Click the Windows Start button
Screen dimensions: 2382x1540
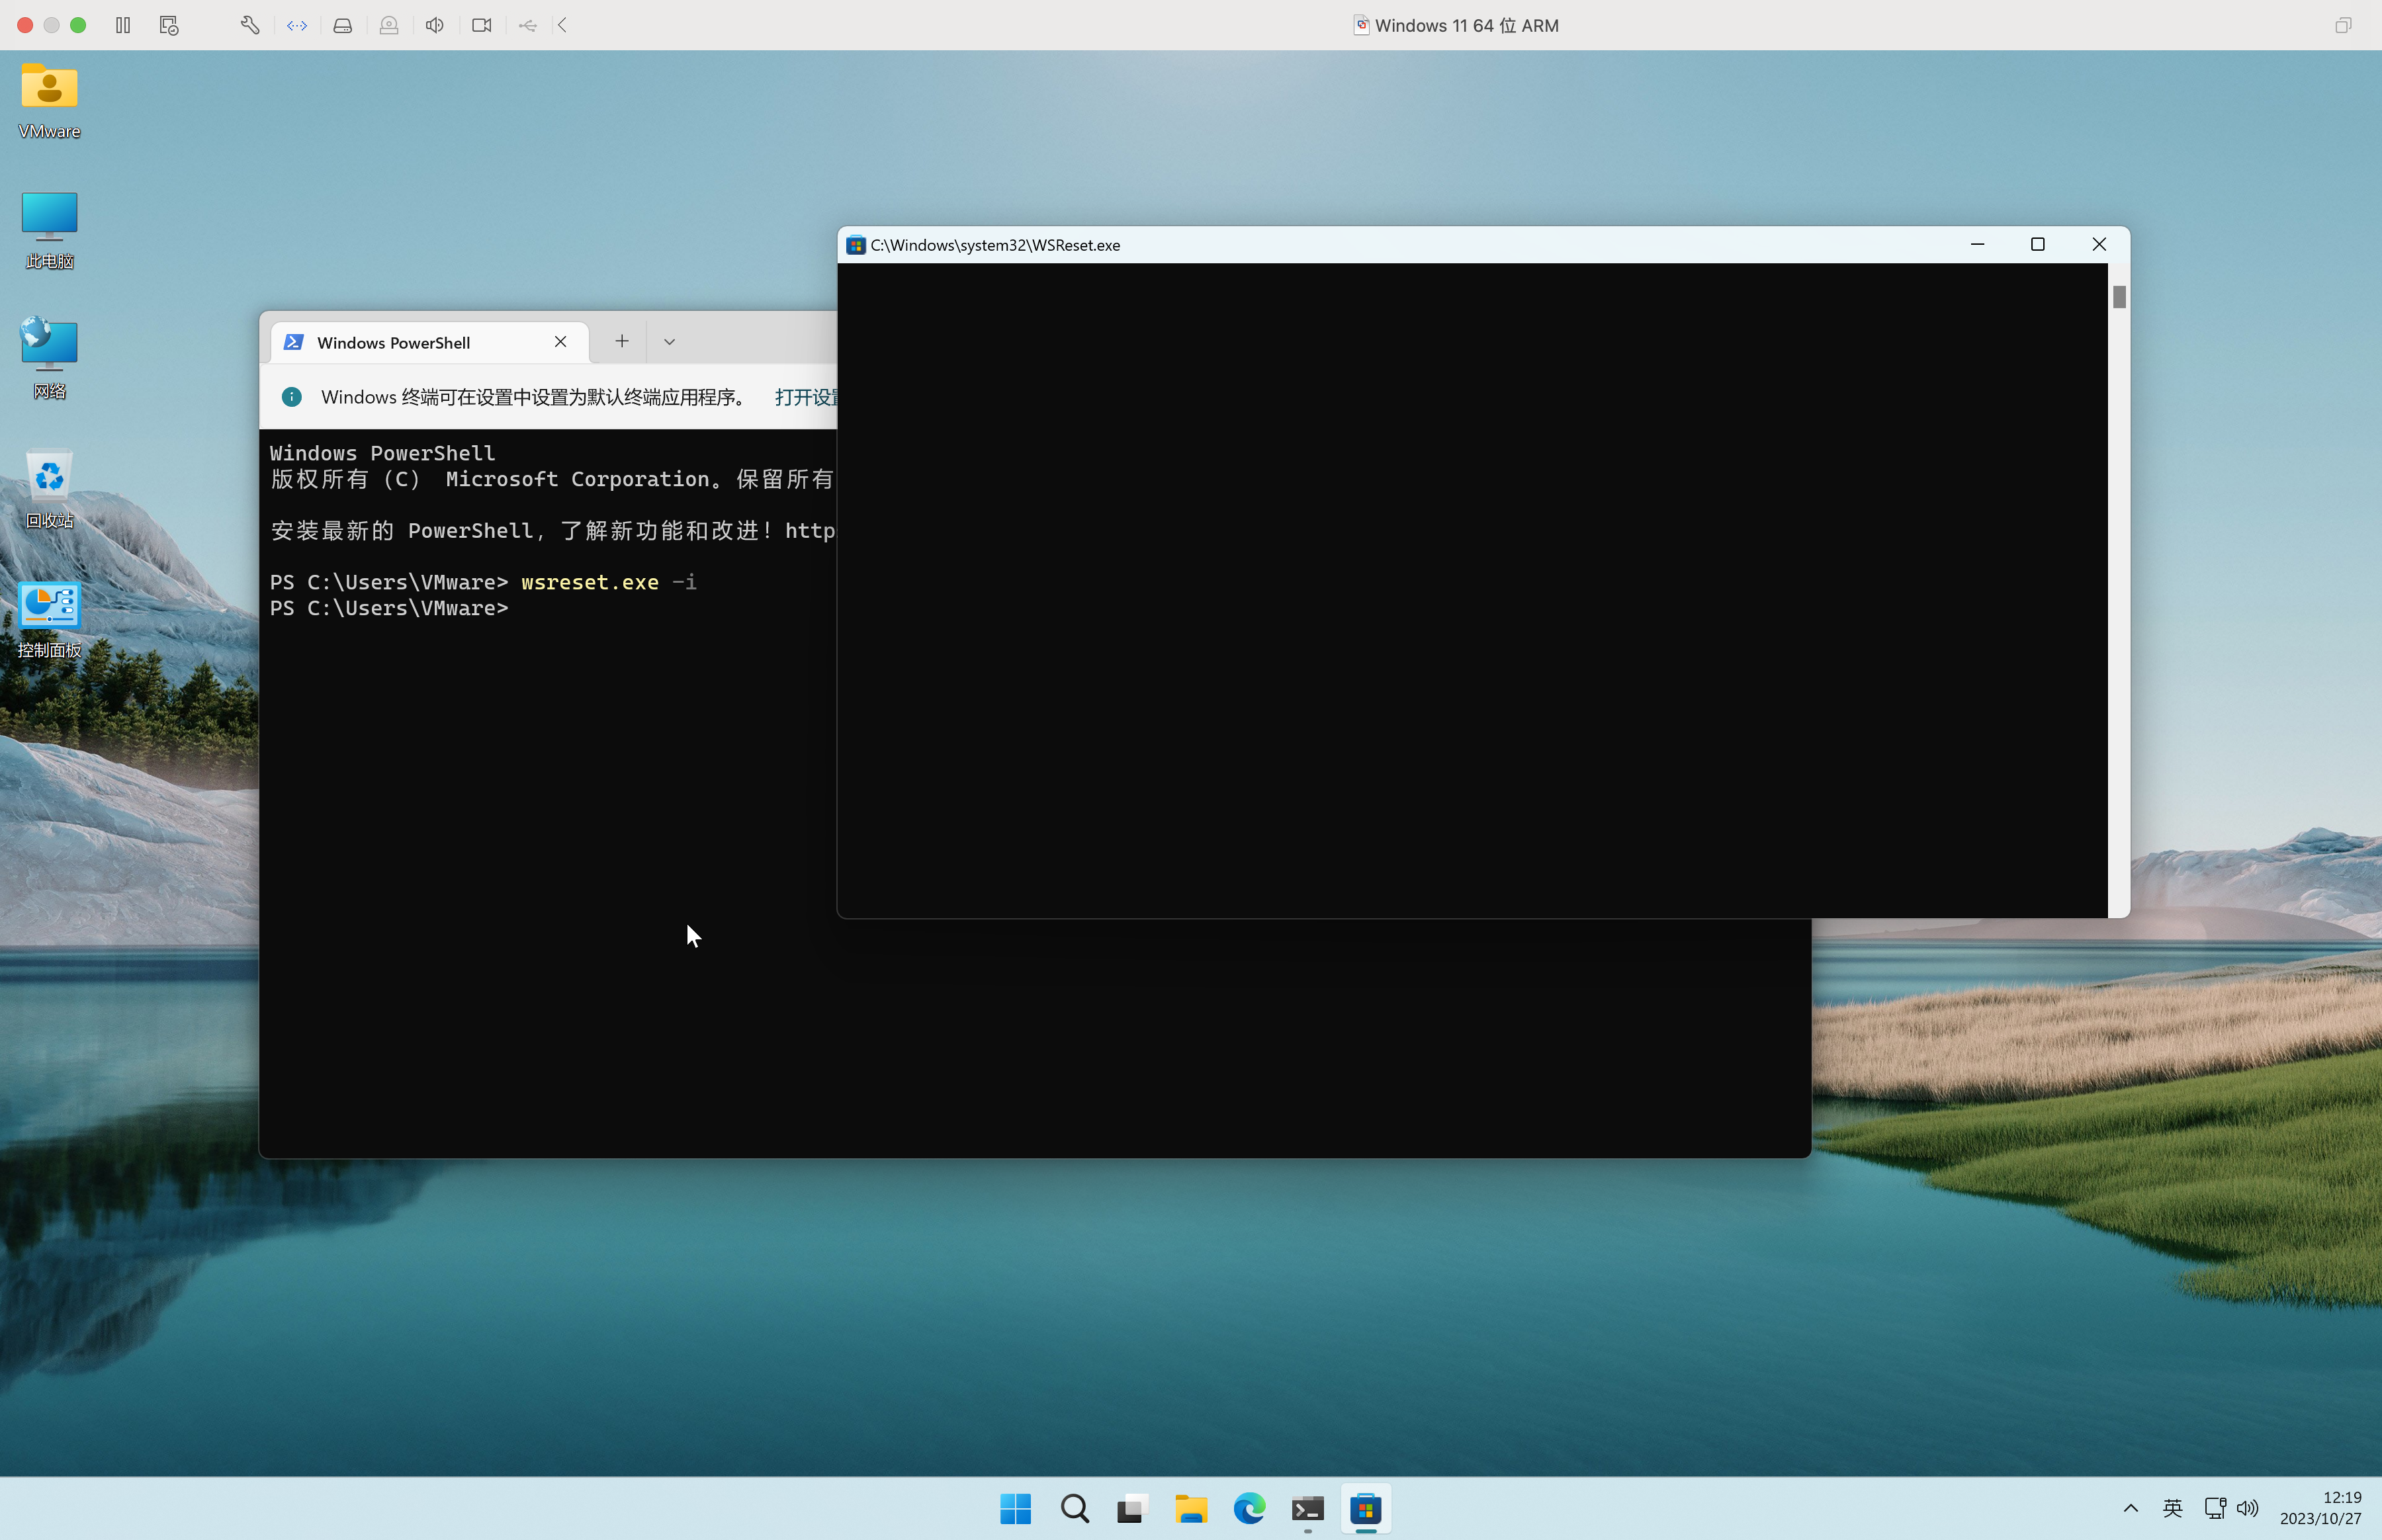[1015, 1508]
